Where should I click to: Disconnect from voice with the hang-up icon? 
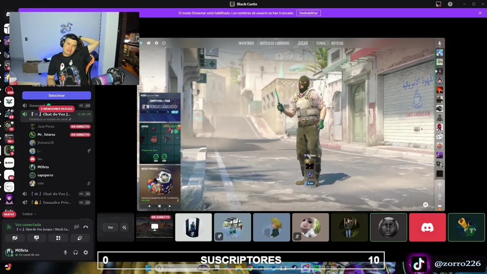86,227
